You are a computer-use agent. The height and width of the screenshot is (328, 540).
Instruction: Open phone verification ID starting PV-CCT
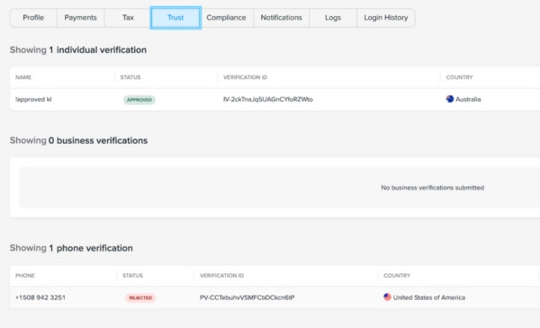click(x=247, y=297)
